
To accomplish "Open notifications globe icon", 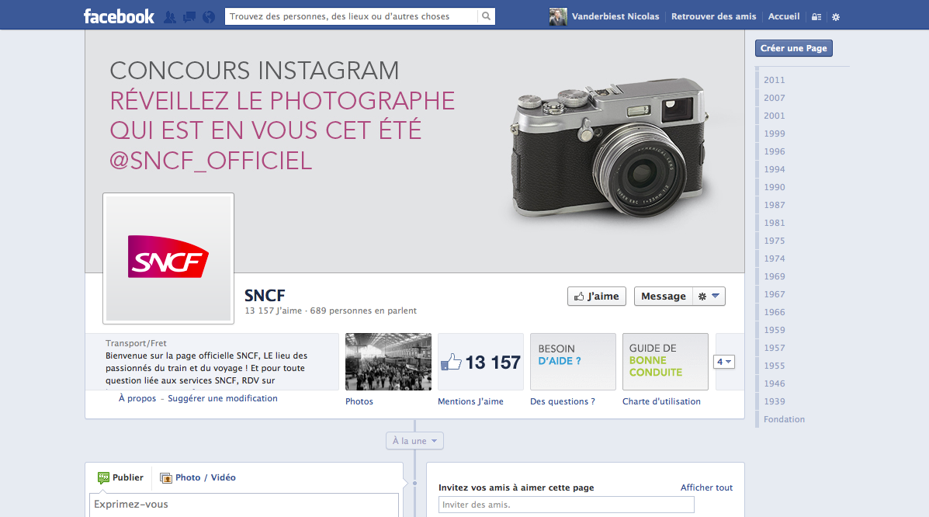I will tap(209, 16).
